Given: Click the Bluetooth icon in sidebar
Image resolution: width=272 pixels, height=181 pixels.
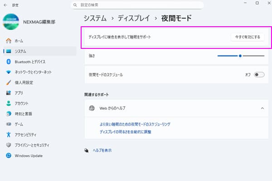Looking at the screenshot, I should (9, 62).
